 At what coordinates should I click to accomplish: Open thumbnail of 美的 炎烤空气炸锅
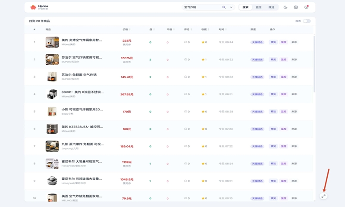(x=52, y=42)
